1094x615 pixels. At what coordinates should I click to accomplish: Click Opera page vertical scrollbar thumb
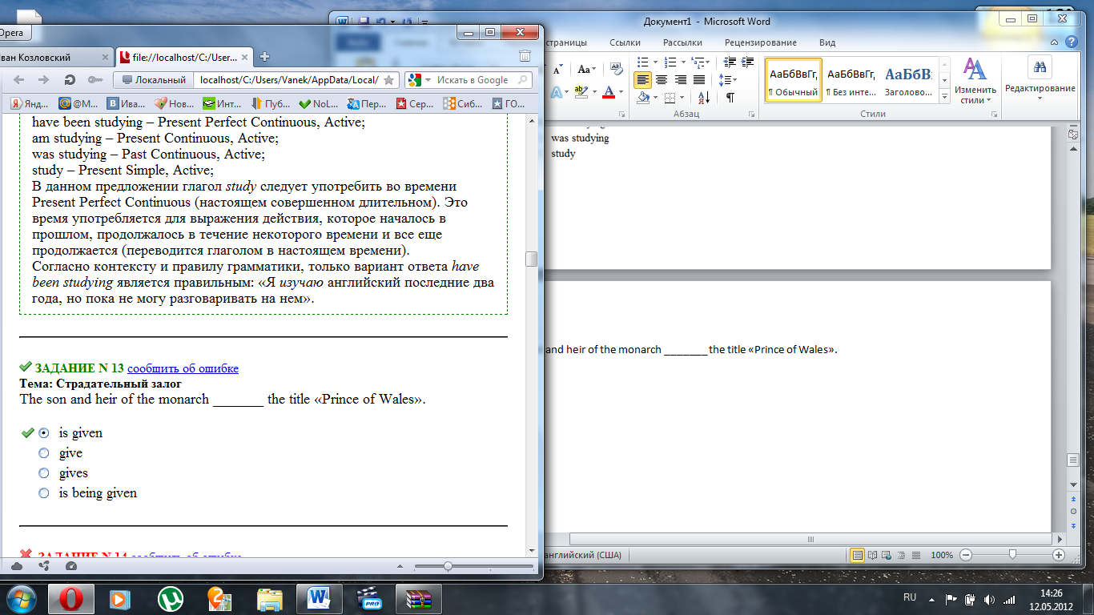530,259
